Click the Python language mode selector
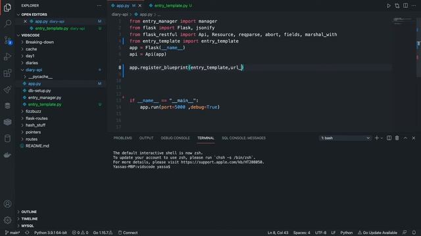The height and width of the screenshot is (236, 421). (347, 233)
